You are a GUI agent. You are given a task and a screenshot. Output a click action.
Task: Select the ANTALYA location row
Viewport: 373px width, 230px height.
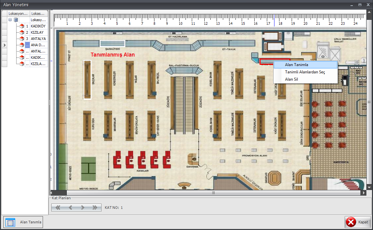pos(38,39)
